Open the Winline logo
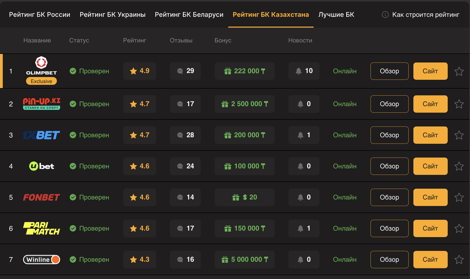 coord(42,259)
